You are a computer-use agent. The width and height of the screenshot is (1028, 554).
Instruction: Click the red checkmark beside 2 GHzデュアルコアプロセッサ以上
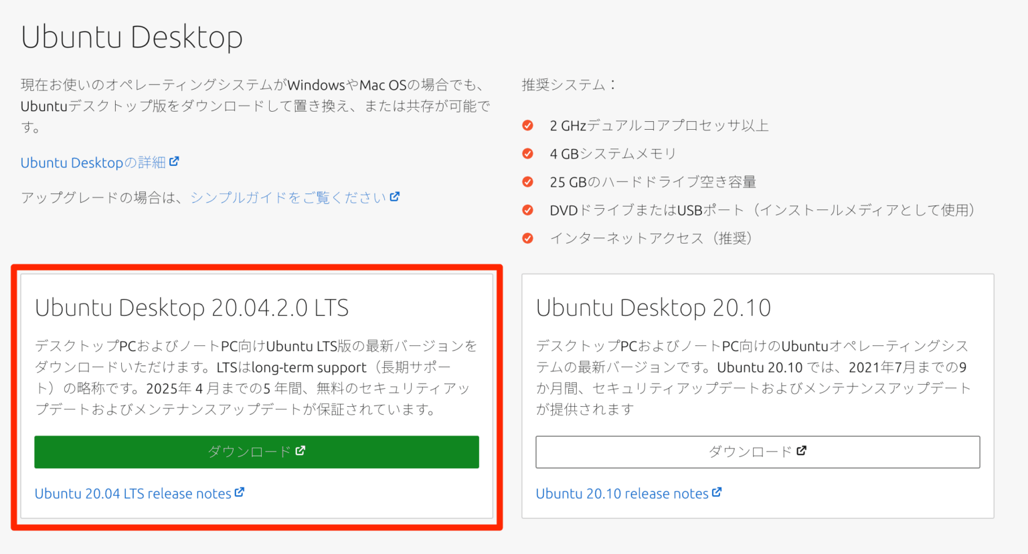tap(528, 124)
